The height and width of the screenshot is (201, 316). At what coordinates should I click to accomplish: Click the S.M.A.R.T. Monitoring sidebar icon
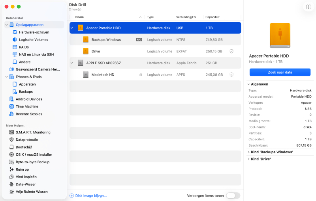tap(12, 132)
